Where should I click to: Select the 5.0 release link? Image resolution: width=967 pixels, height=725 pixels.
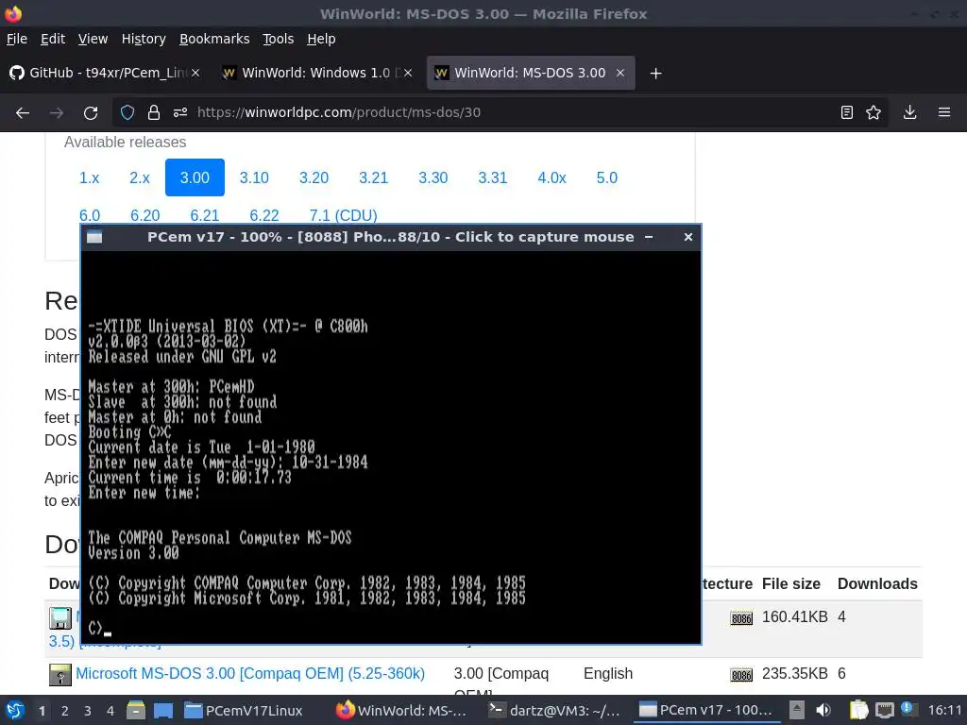pyautogui.click(x=607, y=177)
